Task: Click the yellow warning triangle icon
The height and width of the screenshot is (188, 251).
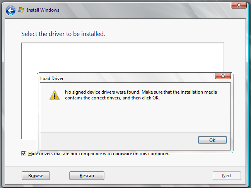Action: click(x=55, y=95)
